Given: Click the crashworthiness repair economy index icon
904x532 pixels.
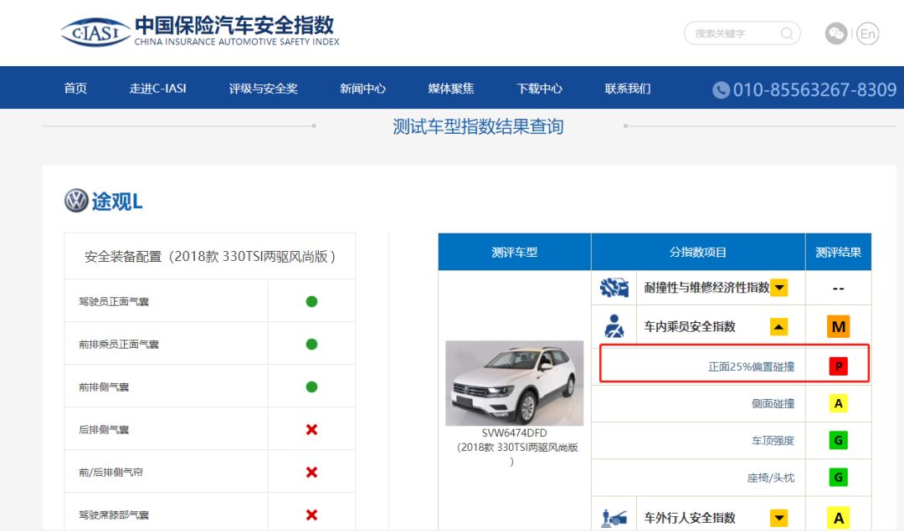Looking at the screenshot, I should (614, 288).
